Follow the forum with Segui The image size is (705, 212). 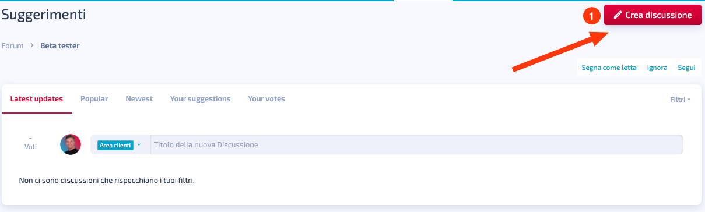(x=686, y=68)
